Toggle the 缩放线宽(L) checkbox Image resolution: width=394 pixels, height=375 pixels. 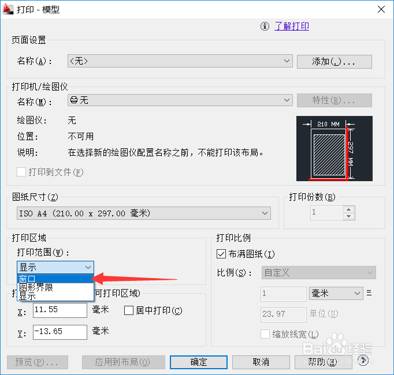[265, 335]
